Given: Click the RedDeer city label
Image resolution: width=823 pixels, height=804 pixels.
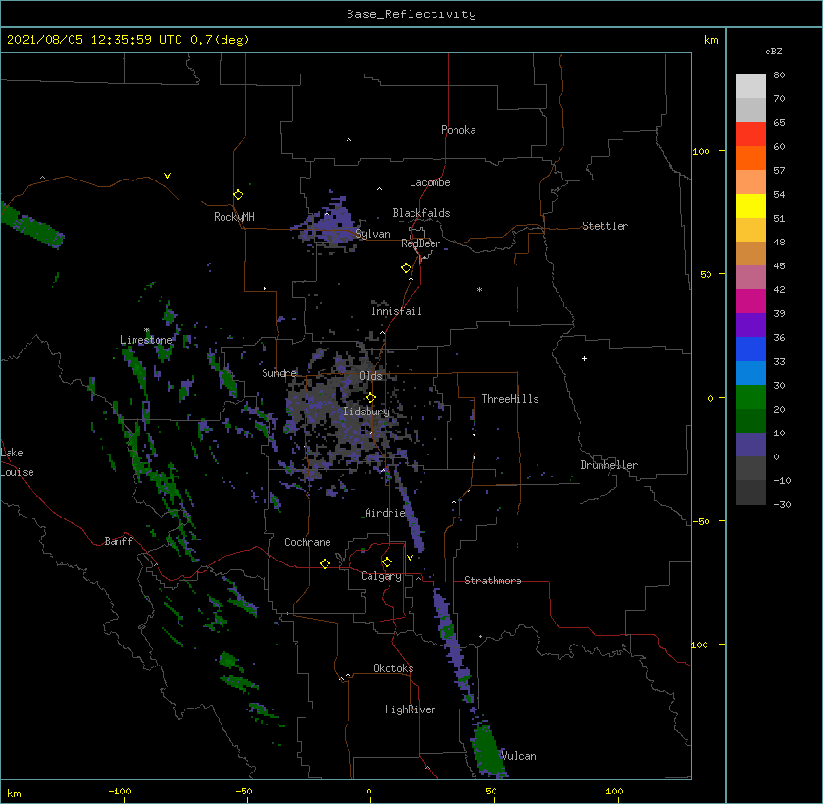Looking at the screenshot, I should [x=420, y=243].
